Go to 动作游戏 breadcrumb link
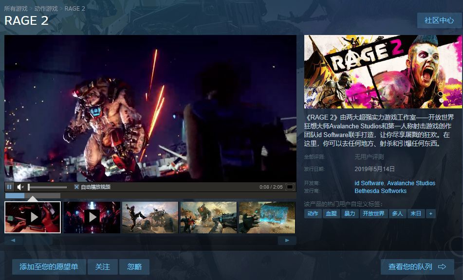 tap(46, 9)
